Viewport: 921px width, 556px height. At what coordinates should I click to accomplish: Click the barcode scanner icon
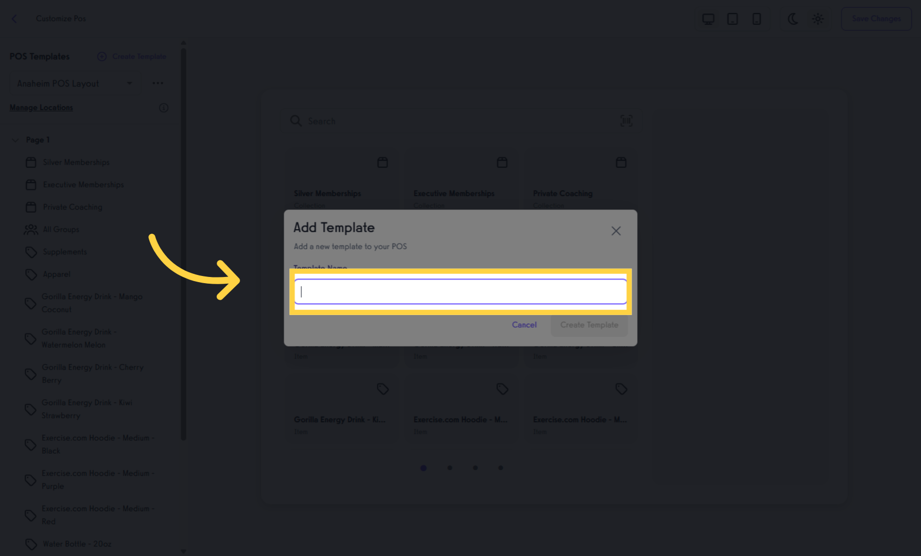point(627,121)
